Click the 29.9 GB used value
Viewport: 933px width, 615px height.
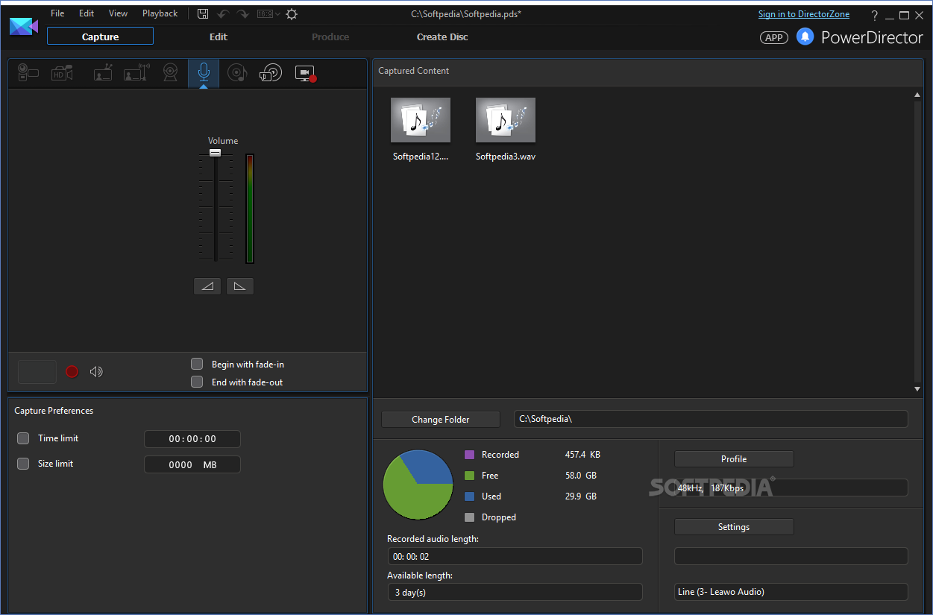[x=581, y=496]
